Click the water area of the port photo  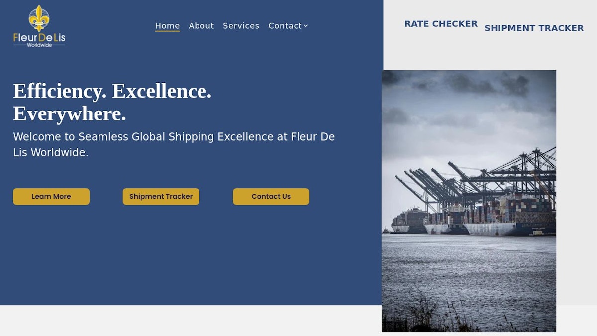click(x=468, y=269)
